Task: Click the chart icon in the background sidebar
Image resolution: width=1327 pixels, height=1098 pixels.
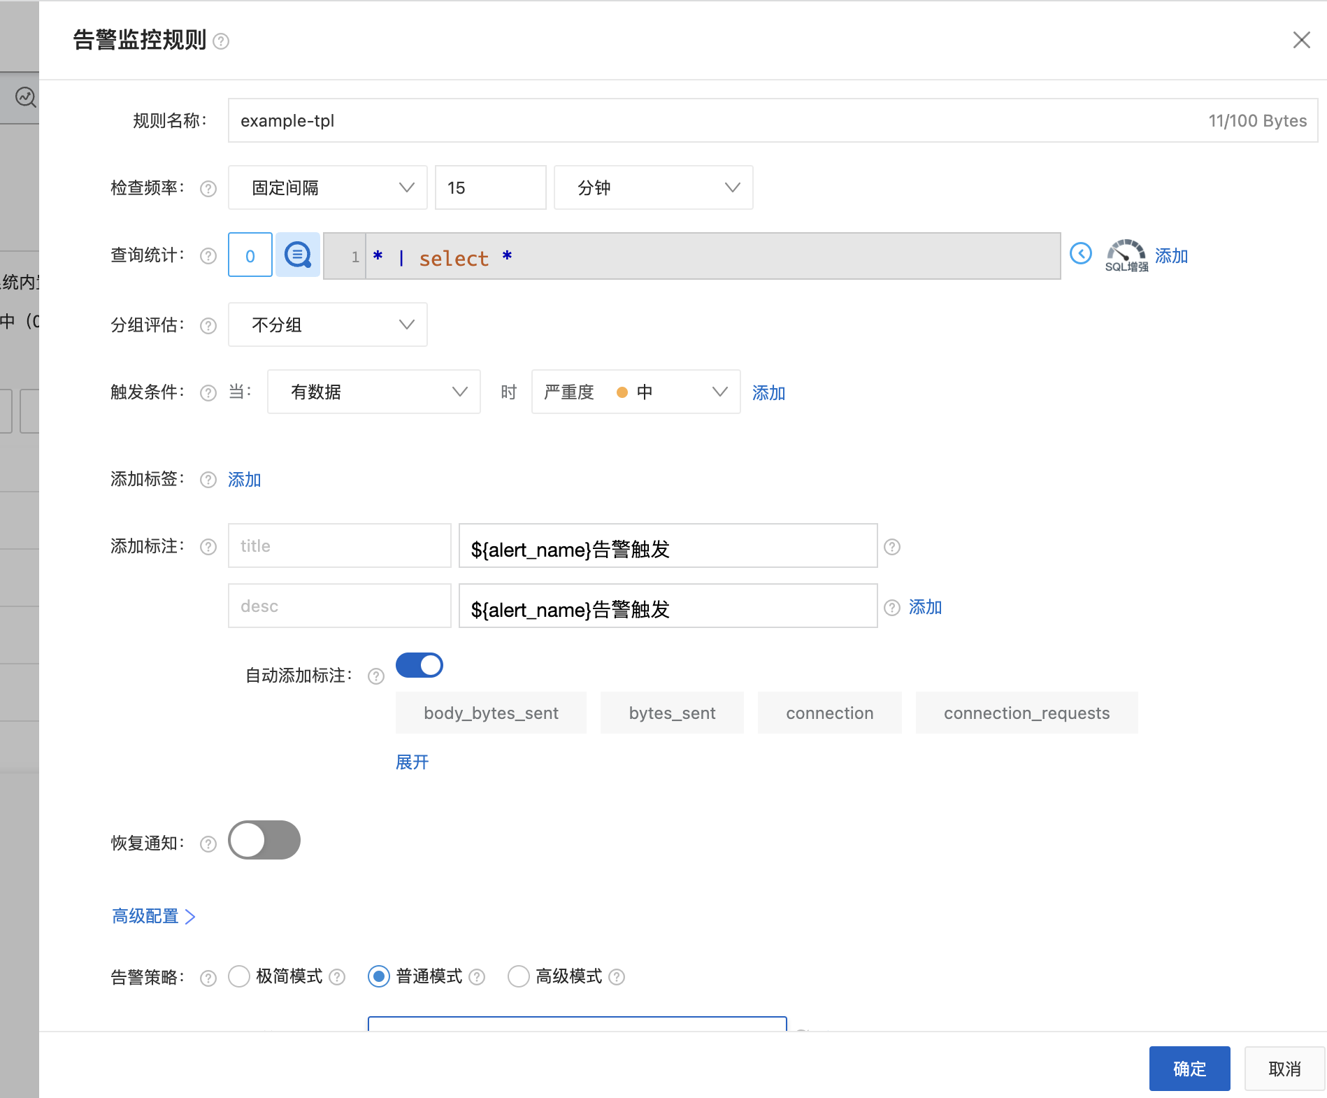Action: tap(26, 97)
